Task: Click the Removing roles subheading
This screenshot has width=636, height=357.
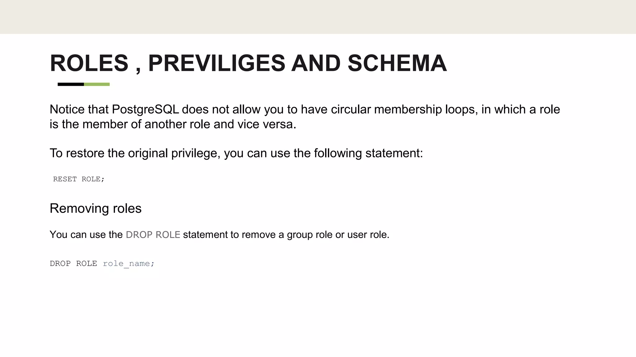Action: tap(95, 208)
